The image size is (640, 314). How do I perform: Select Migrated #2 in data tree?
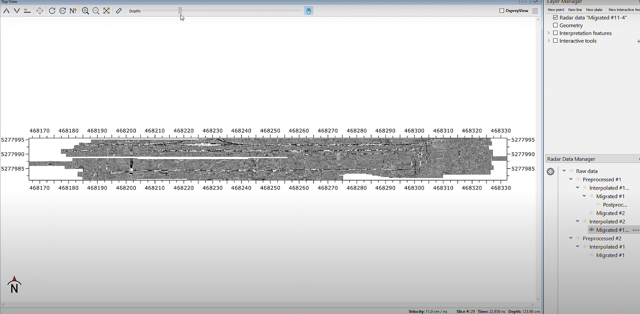coord(610,213)
